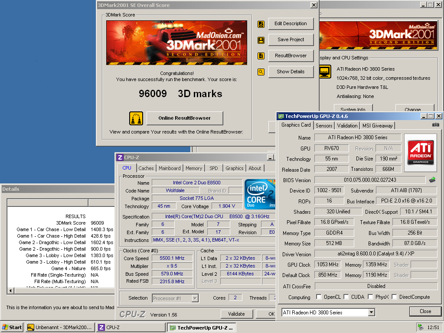Click the GPU Clock 1053 MHz field
The image size is (444, 333).
pyautogui.click(x=328, y=264)
